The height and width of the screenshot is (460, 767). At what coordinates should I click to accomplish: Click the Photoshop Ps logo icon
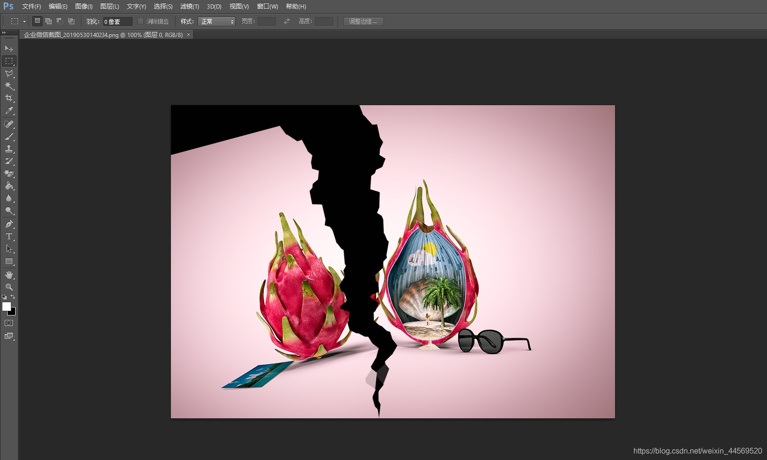(x=9, y=6)
